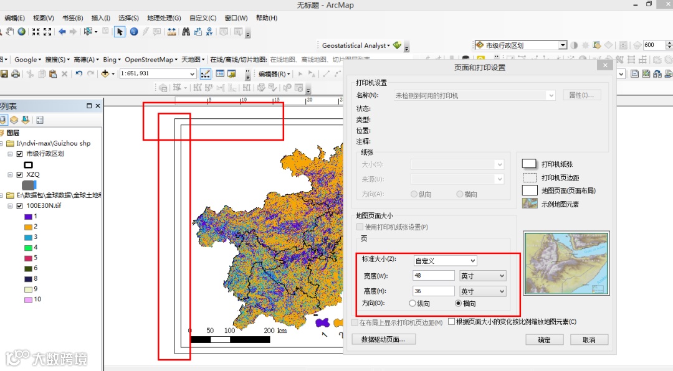The image size is (673, 371).
Task: Check 根据页面大小的变化按比例缩放地图元素
Action: pyautogui.click(x=452, y=321)
